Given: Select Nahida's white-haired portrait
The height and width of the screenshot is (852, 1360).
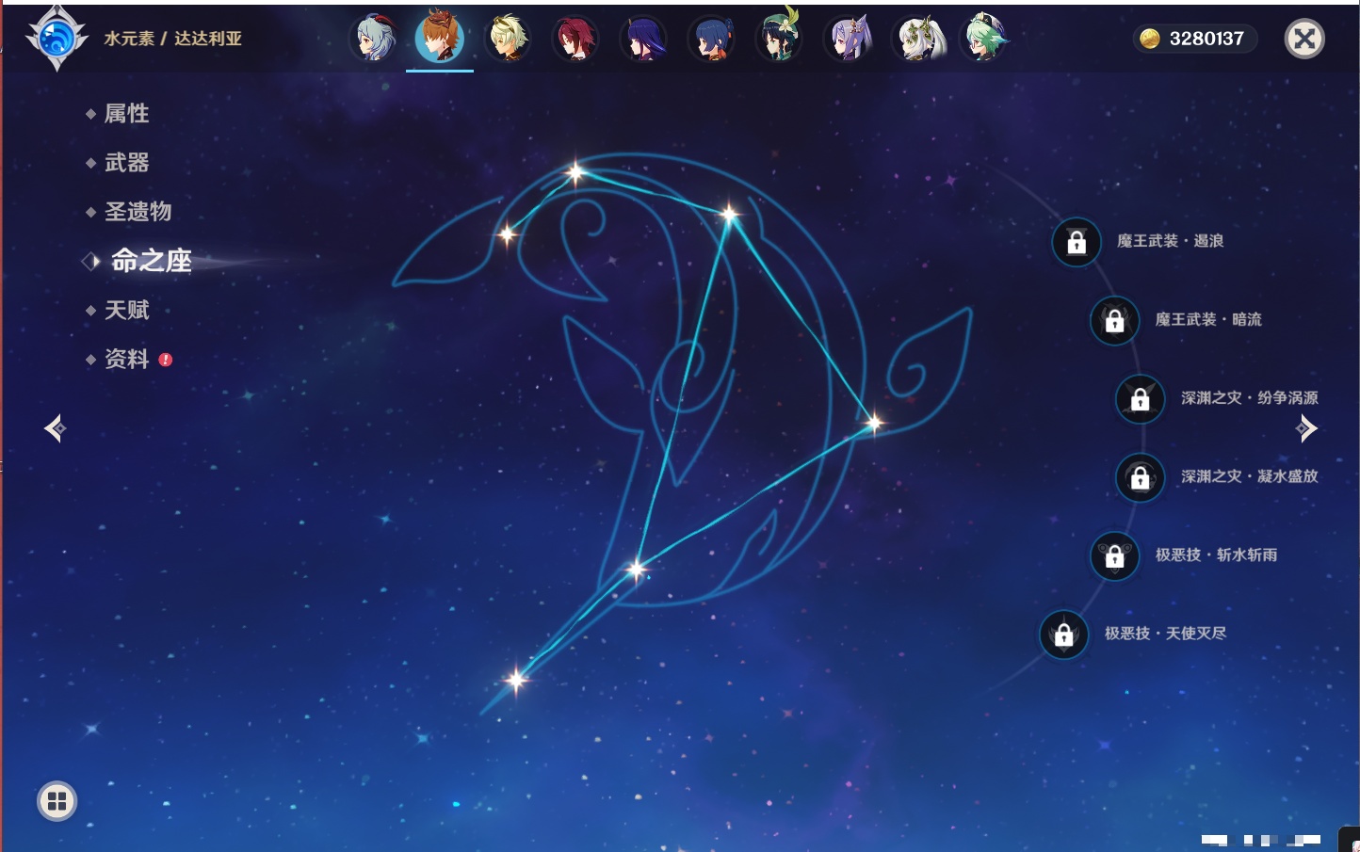Looking at the screenshot, I should point(916,40).
